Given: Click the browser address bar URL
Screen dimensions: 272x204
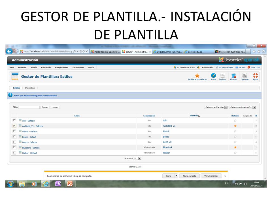Looking at the screenshot, I should [48, 51].
